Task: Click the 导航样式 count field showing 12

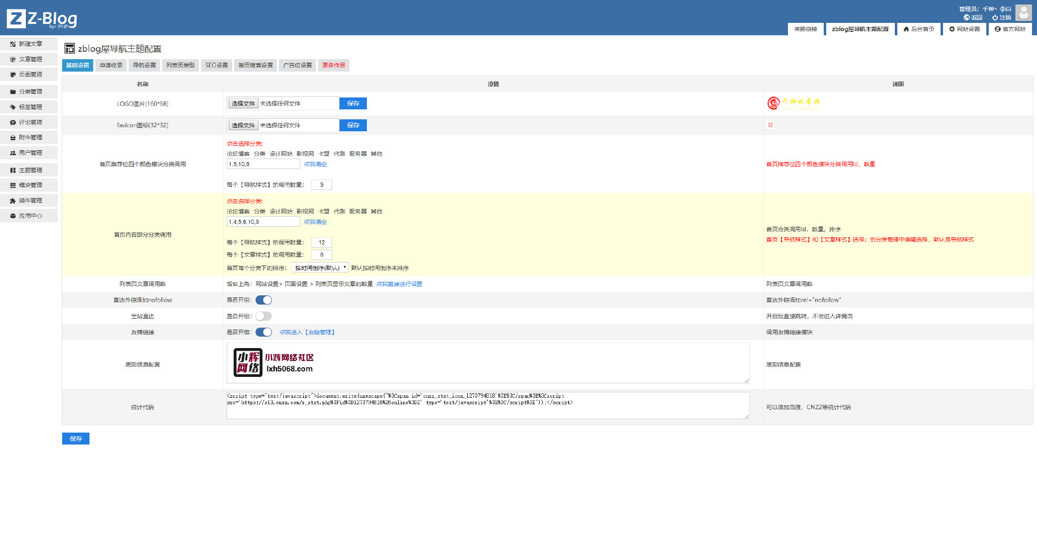Action: (322, 243)
